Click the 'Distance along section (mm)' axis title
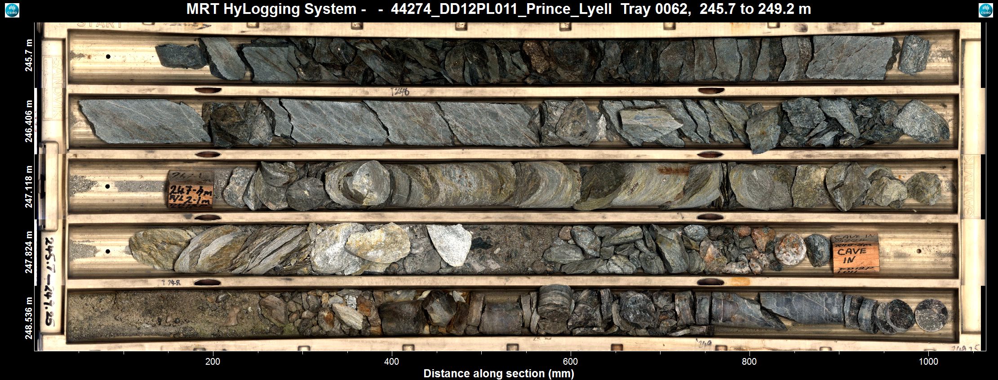The width and height of the screenshot is (998, 380). point(499,373)
